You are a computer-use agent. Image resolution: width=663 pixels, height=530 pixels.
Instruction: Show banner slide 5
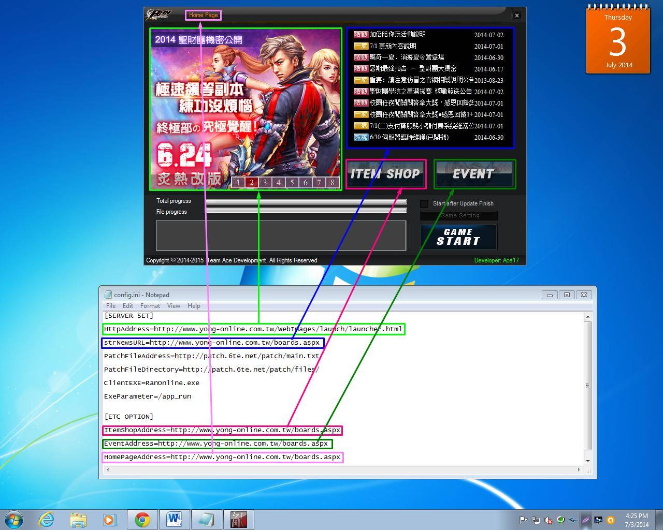click(292, 182)
